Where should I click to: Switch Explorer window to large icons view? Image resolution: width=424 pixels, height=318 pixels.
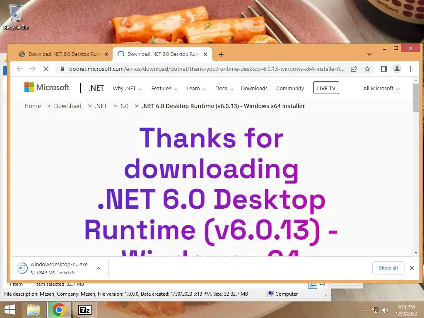322,284
